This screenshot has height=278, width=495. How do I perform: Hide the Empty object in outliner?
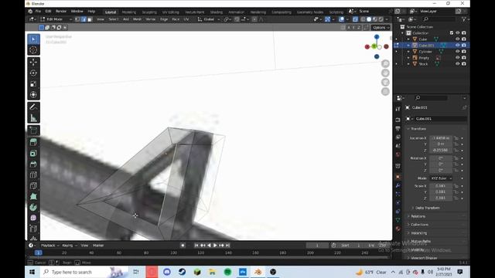coord(457,58)
